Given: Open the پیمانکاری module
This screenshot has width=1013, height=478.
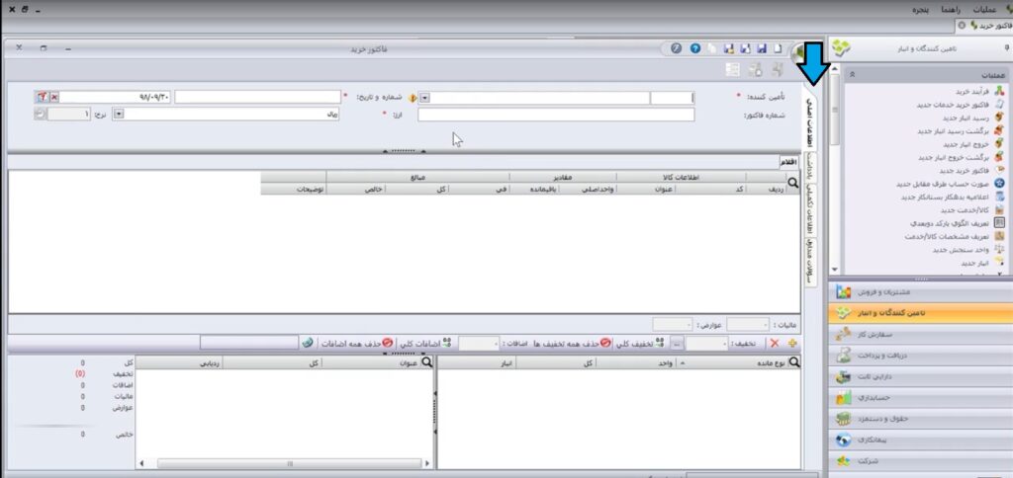Looking at the screenshot, I should [921, 439].
